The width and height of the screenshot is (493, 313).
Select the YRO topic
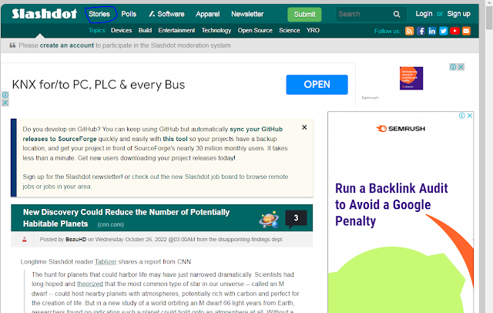[313, 31]
